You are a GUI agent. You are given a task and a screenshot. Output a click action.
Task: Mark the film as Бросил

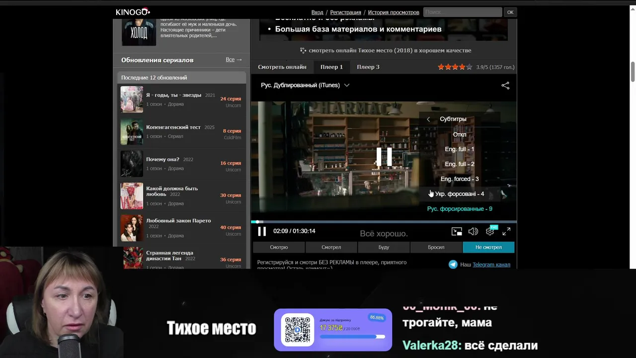pyautogui.click(x=436, y=247)
